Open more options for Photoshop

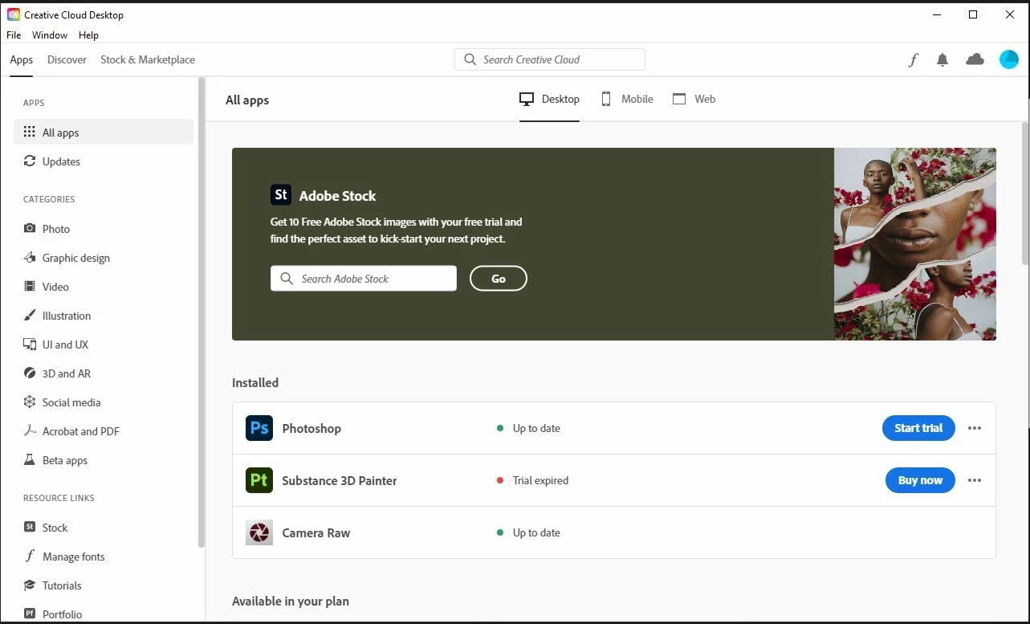975,428
